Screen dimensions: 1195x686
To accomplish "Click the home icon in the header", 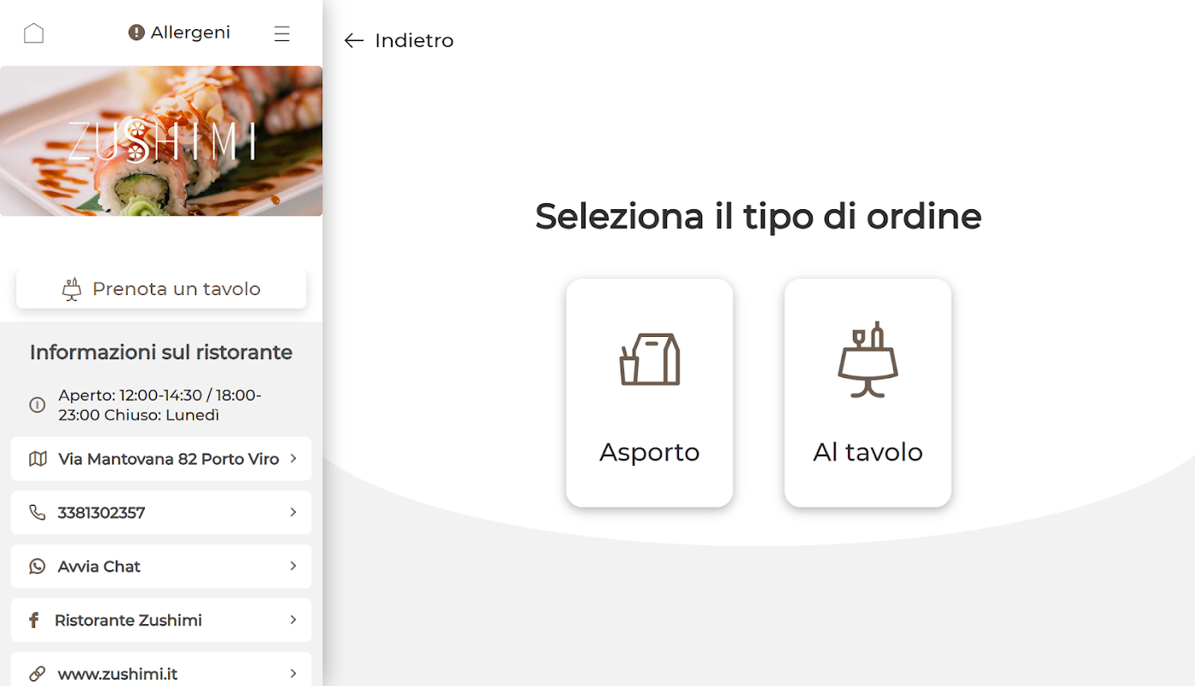I will 33,33.
